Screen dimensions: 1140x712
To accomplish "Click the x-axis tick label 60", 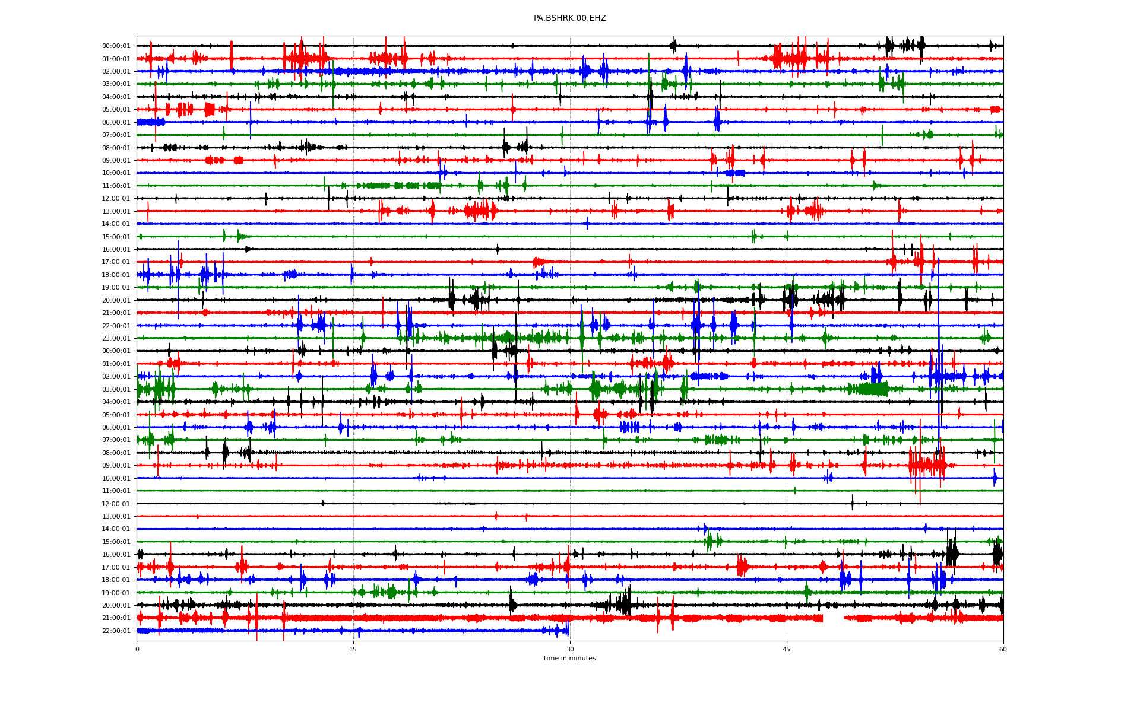I will click(1003, 649).
